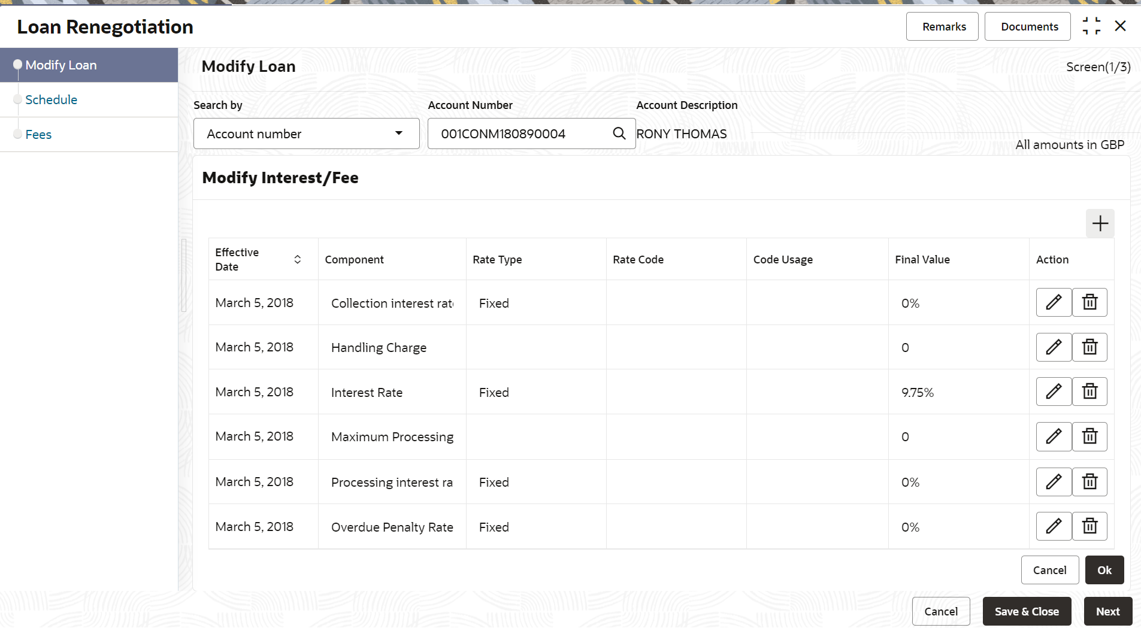
Task: Toggle full-screen view of the dialog
Action: pos(1091,26)
